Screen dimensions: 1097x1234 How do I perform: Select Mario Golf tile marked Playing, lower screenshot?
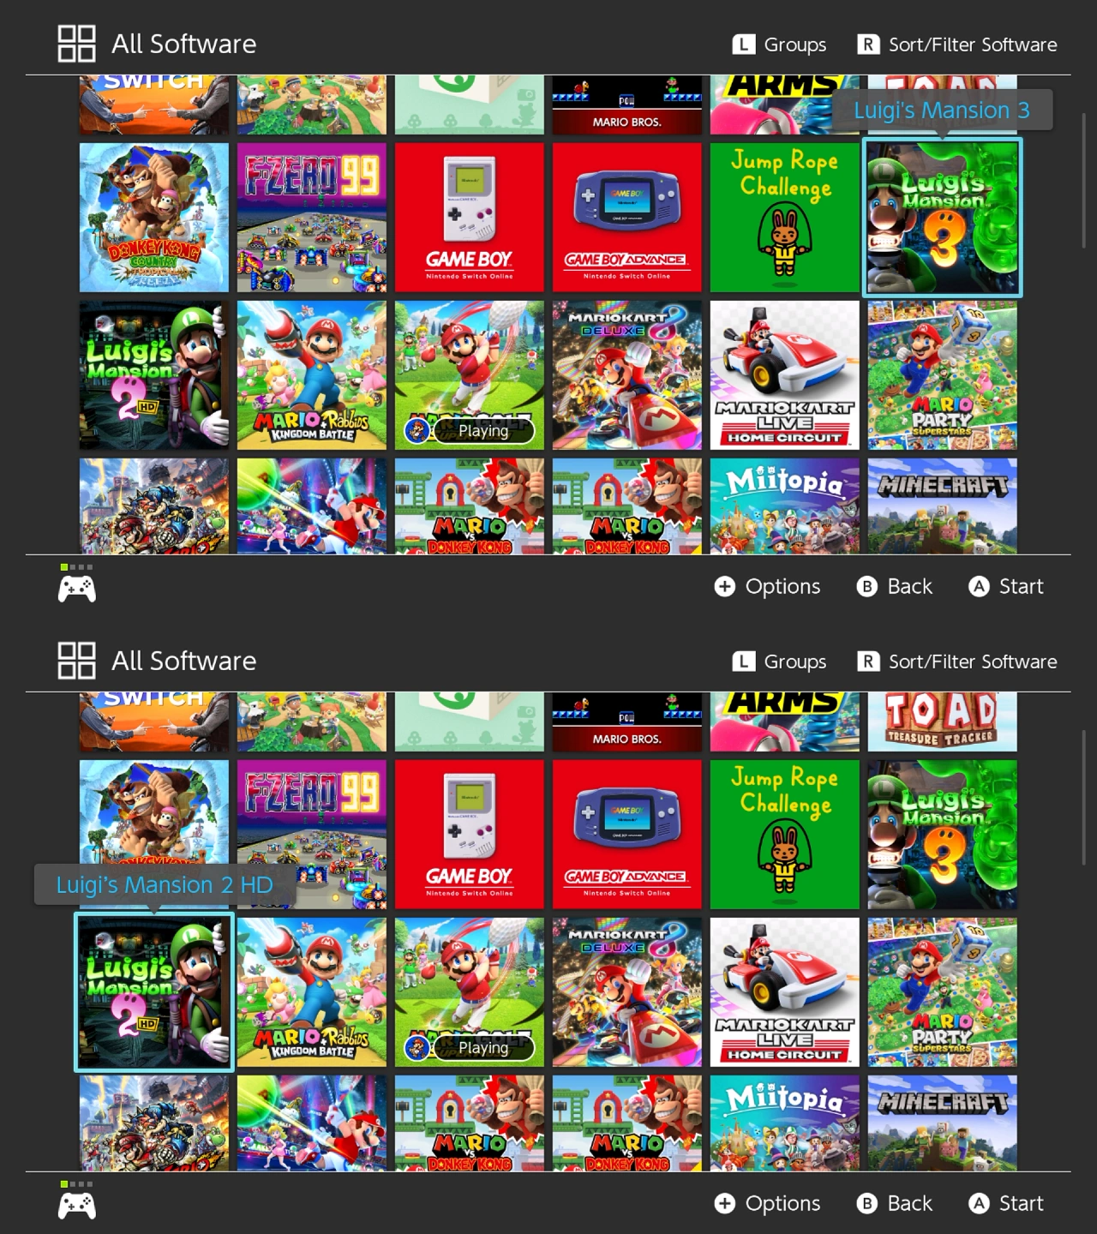(470, 992)
